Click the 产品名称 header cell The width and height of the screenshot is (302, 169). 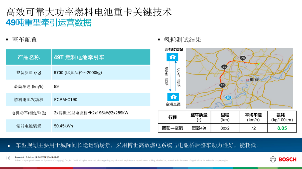[x=29, y=57]
